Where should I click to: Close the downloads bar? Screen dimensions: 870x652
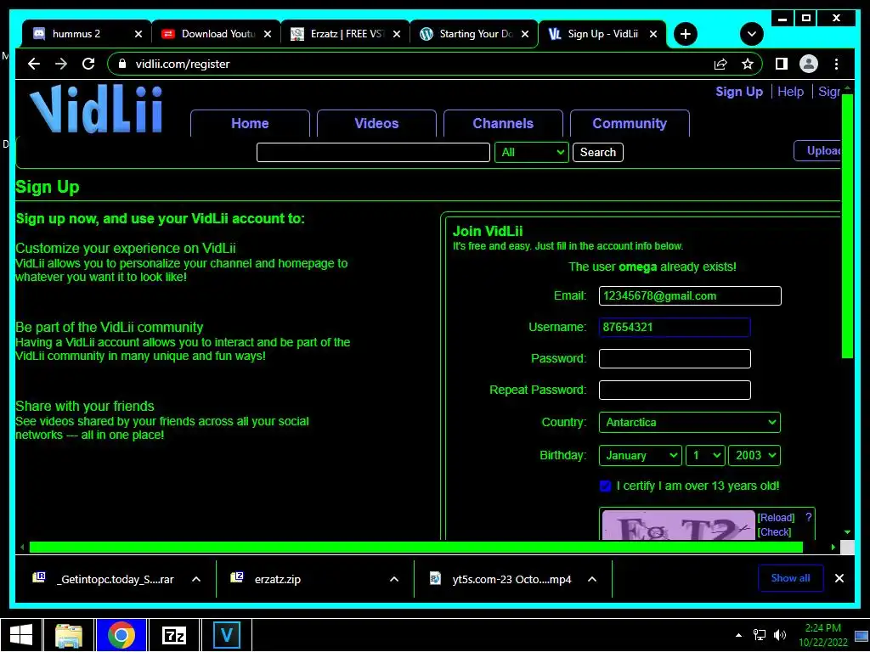pyautogui.click(x=839, y=578)
